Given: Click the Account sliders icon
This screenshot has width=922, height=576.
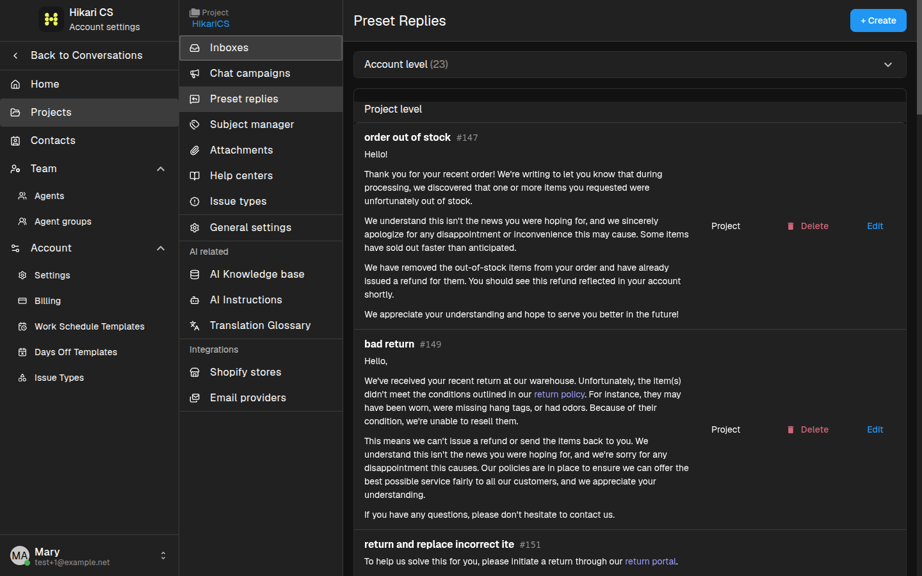Looking at the screenshot, I should click(15, 248).
